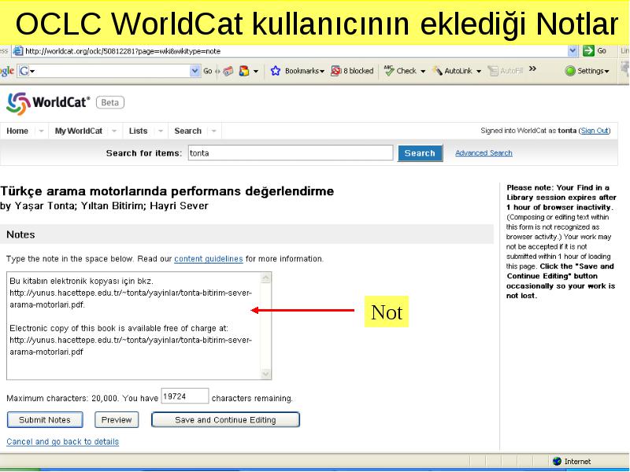
Task: Click the WorldCat logo
Action: tap(48, 103)
